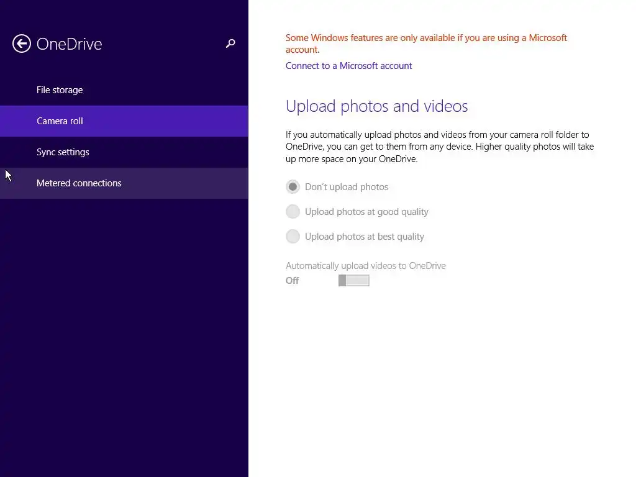
Task: Go back using the circled arrow icon
Action: coord(22,43)
